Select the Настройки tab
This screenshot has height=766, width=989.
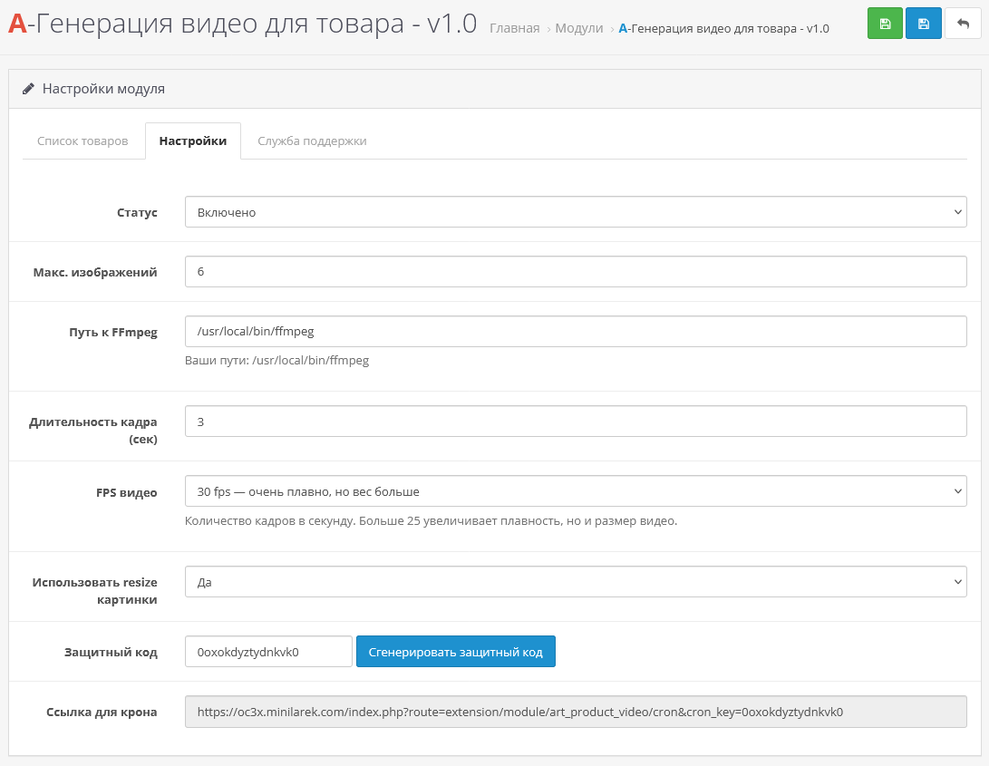click(193, 141)
